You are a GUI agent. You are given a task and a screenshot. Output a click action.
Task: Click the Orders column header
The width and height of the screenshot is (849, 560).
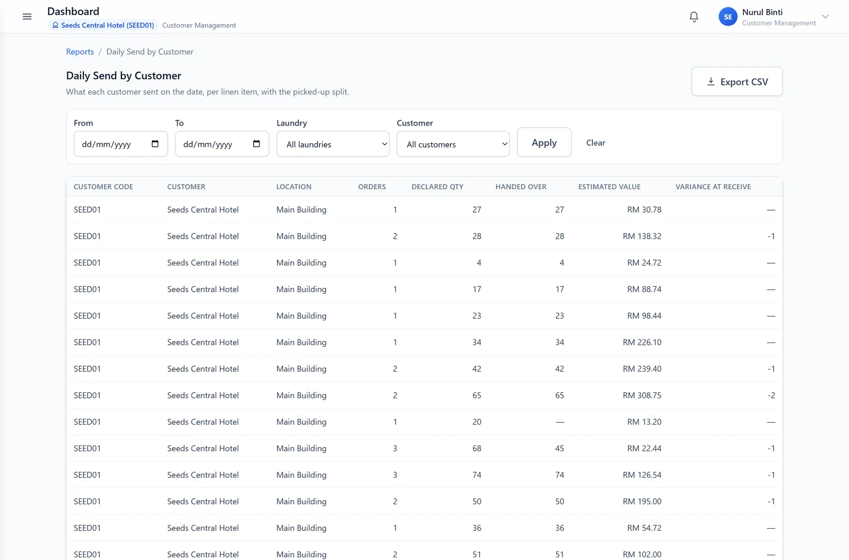[372, 187]
